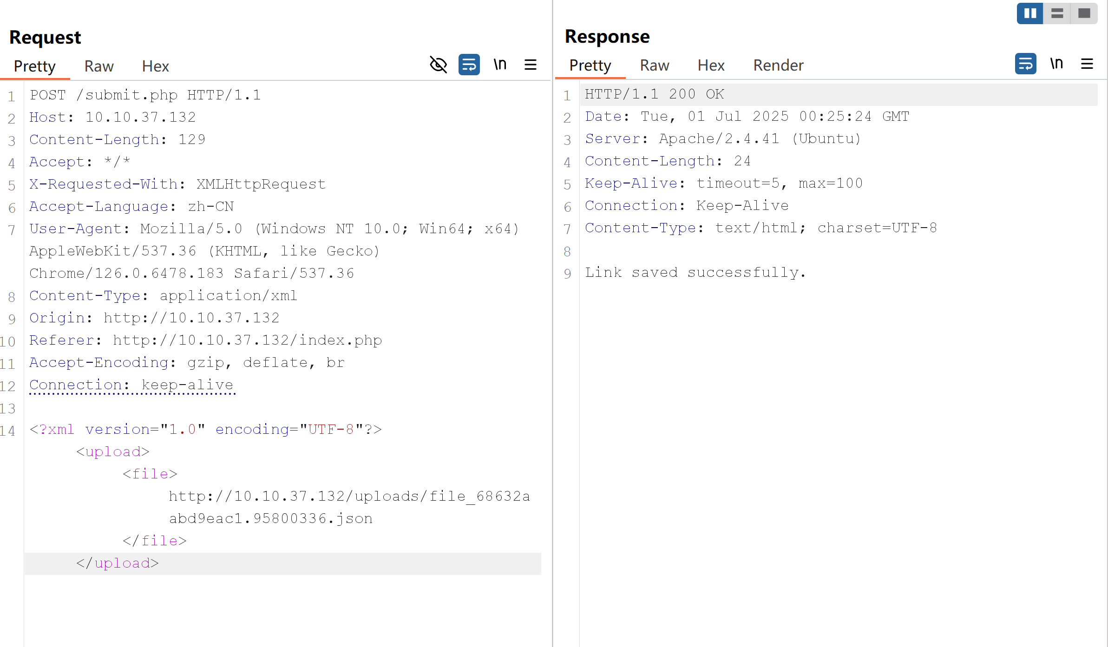Screen dimensions: 1108x647
Task: Switch to Hex view of the Response
Action: pyautogui.click(x=710, y=65)
